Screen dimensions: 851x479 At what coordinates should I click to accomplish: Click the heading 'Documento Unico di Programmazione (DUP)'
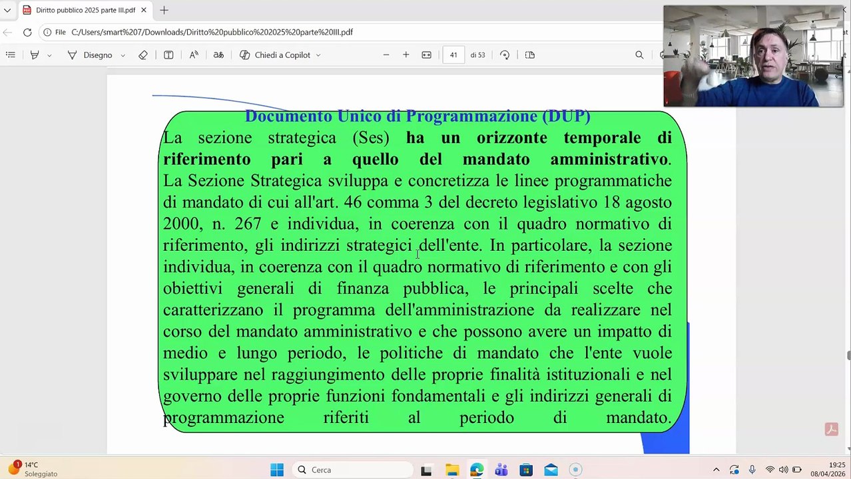click(418, 116)
